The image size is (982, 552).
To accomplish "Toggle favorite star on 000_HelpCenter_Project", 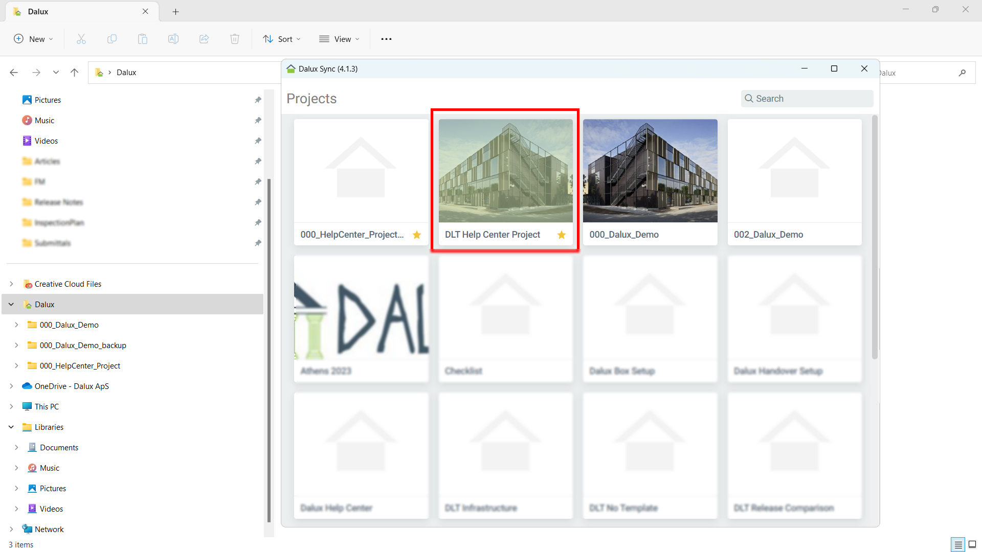I will click(417, 235).
